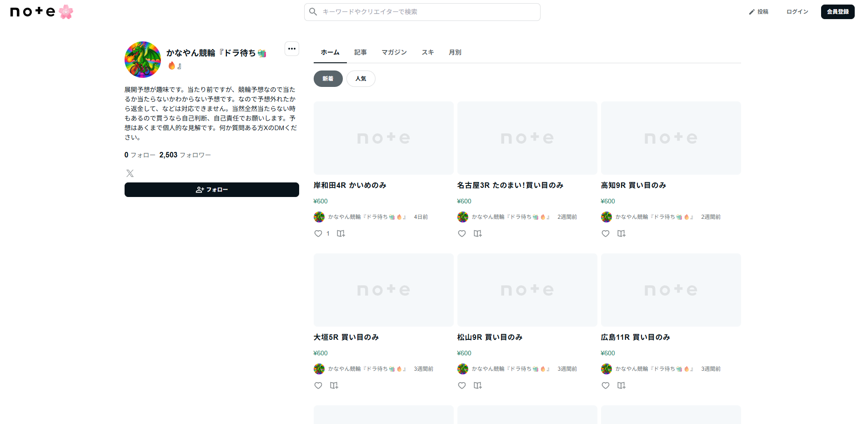Screen dimensions: 862x424
Task: Go to the 月別 tab
Action: (455, 52)
